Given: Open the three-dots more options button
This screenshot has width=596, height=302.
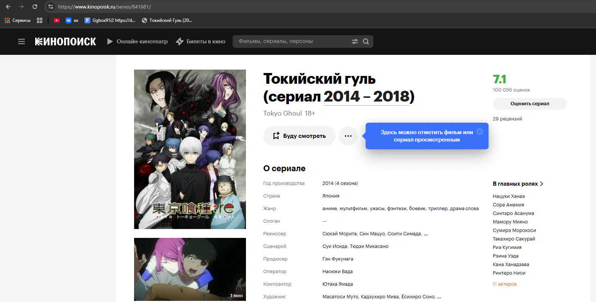Looking at the screenshot, I should pos(348,136).
